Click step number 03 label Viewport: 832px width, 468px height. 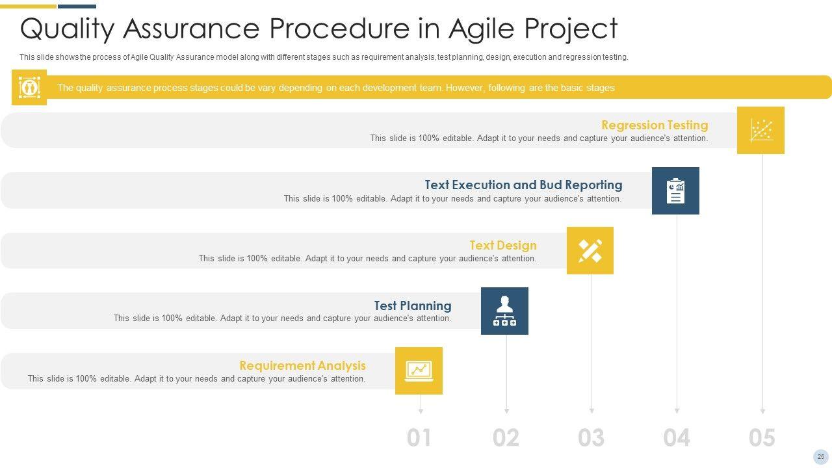click(x=591, y=438)
